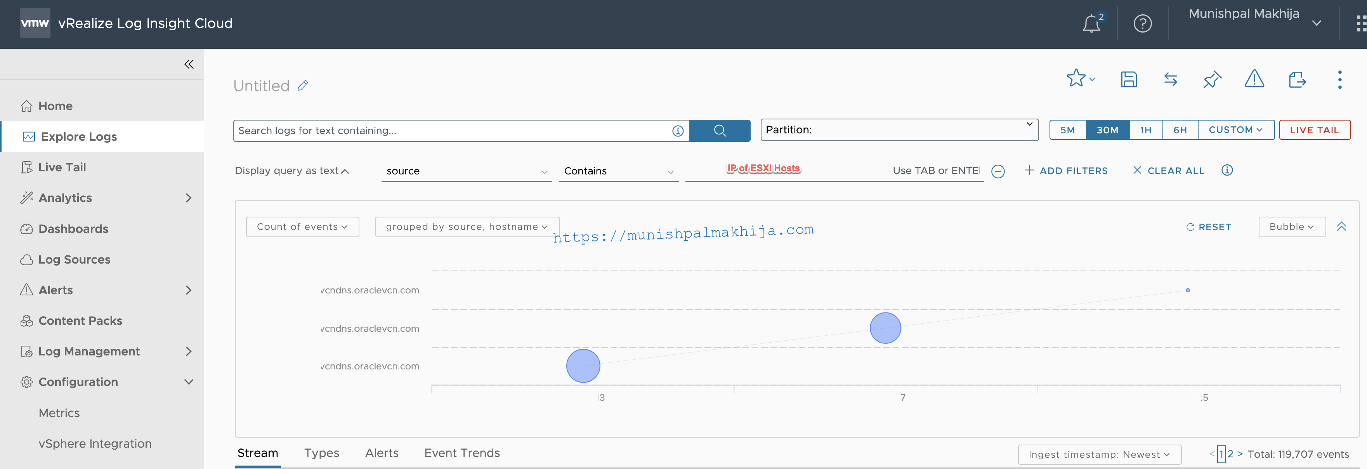Click the large middle chart bubble
The width and height of the screenshot is (1367, 469).
coord(885,328)
